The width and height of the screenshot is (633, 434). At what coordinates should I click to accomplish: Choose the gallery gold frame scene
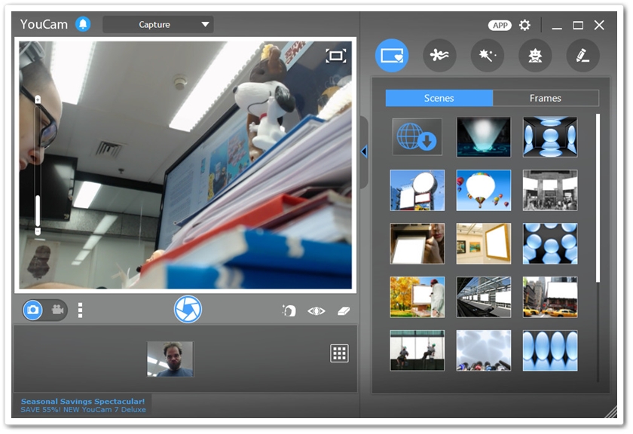coord(483,243)
